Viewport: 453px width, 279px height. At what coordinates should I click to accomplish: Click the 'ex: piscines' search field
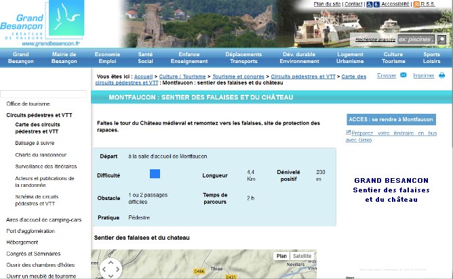(416, 39)
